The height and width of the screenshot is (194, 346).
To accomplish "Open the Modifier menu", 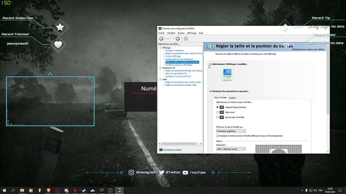I will pos(171,33).
